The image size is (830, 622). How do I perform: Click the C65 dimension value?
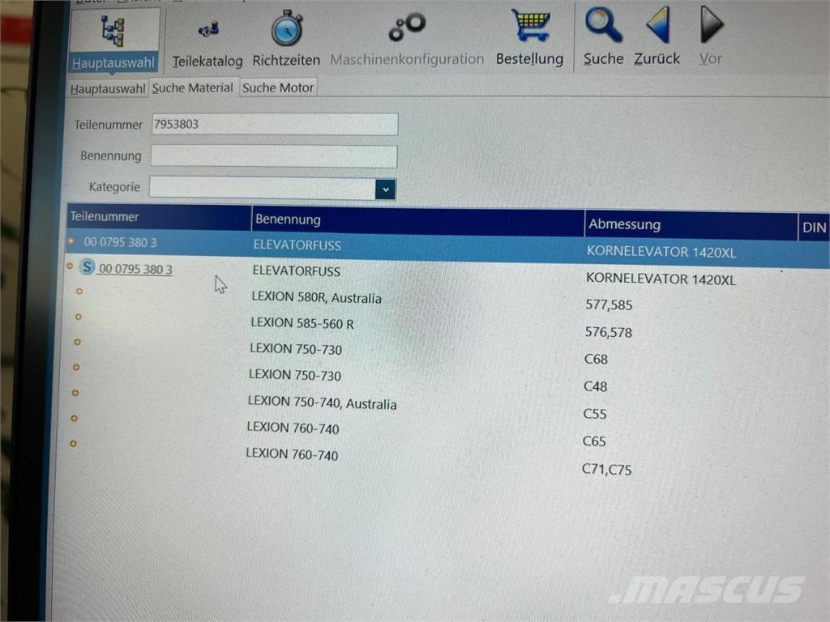[x=594, y=441]
